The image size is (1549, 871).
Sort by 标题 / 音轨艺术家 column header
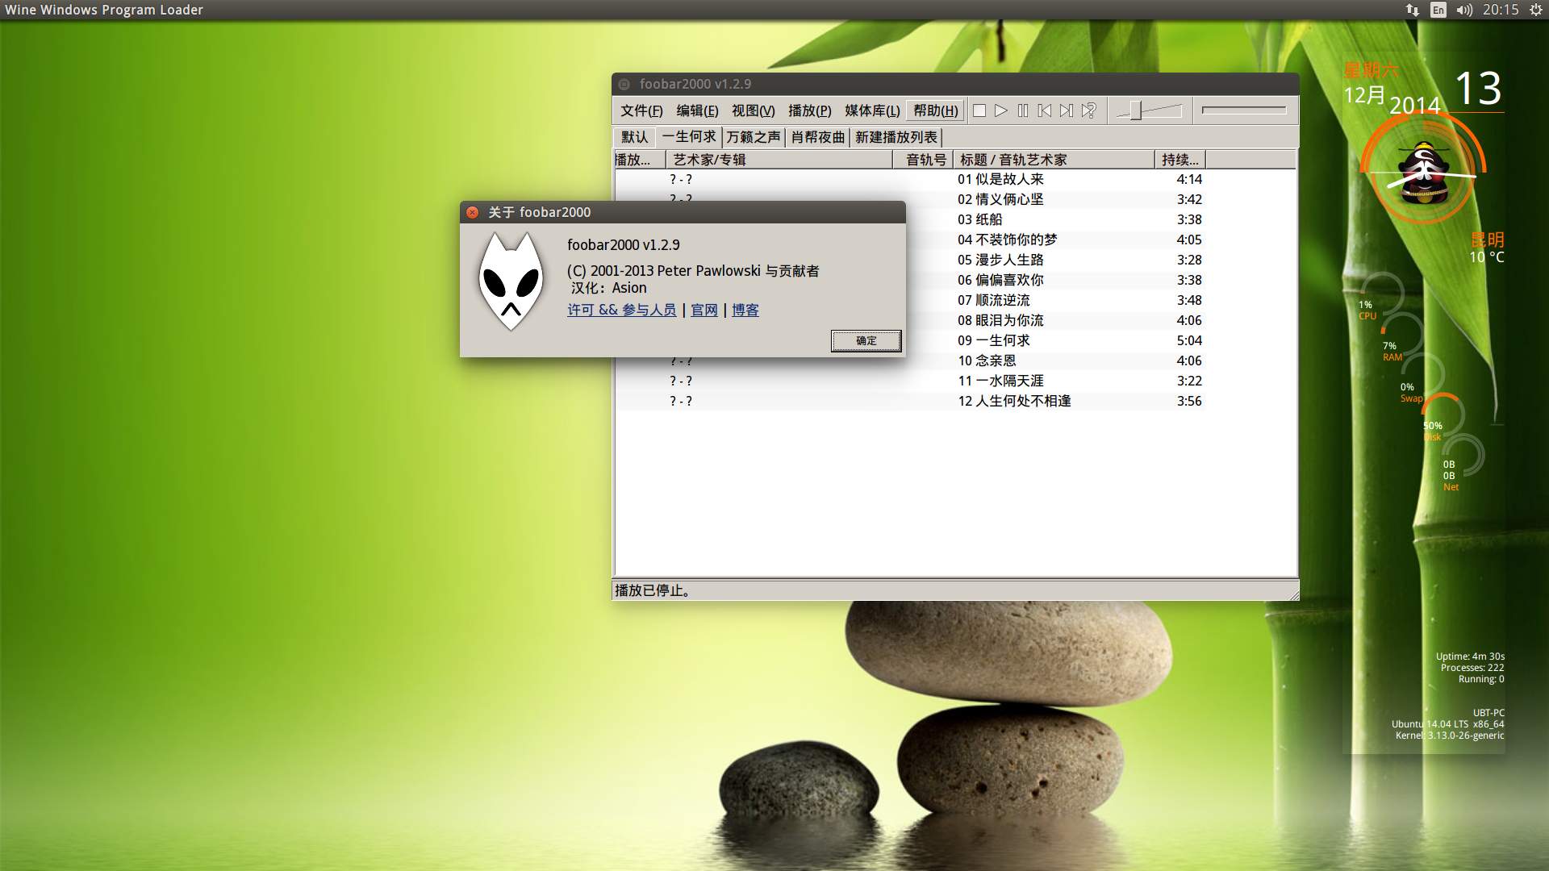tap(1054, 160)
